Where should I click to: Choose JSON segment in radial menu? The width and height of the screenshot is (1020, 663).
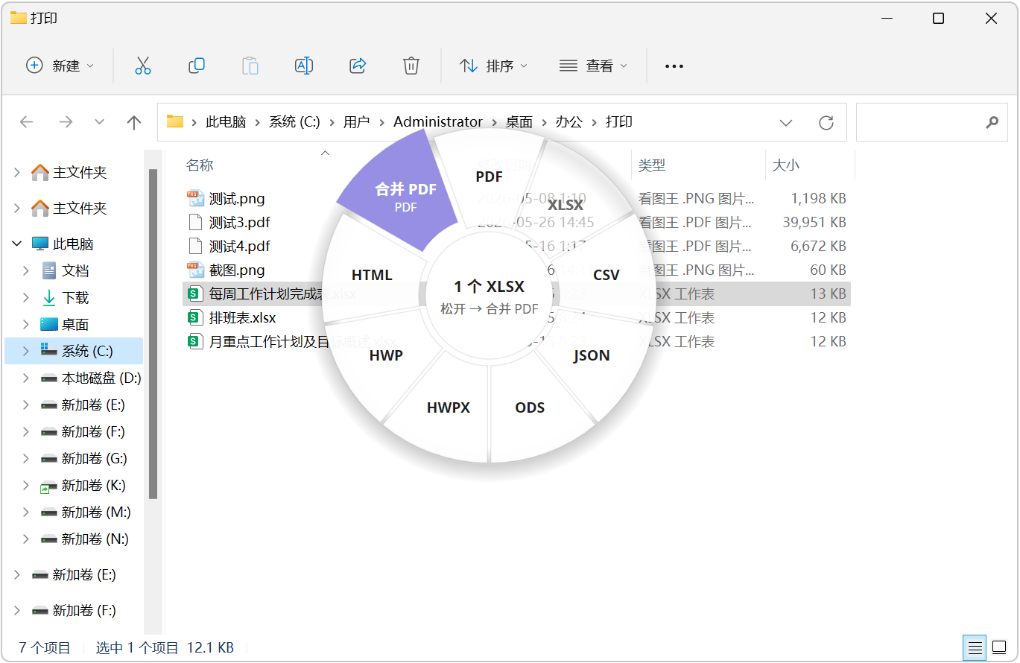592,355
